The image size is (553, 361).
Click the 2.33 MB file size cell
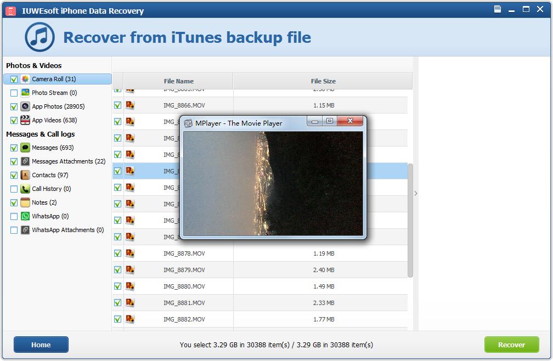[x=324, y=303]
